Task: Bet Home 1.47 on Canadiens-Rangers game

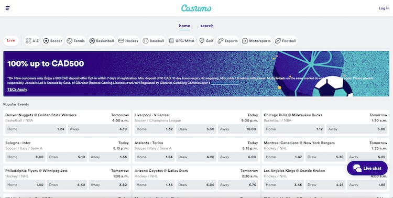Action: click(x=283, y=157)
